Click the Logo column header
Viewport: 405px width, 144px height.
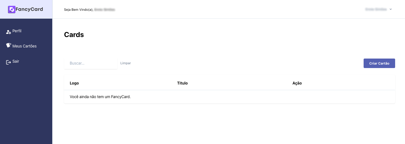74,83
